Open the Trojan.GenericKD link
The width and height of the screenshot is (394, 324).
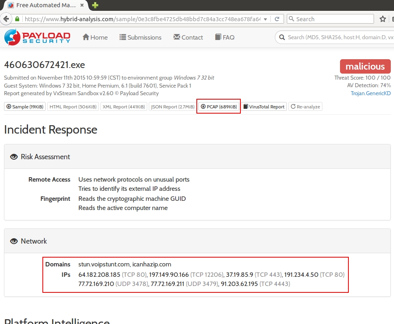(371, 93)
